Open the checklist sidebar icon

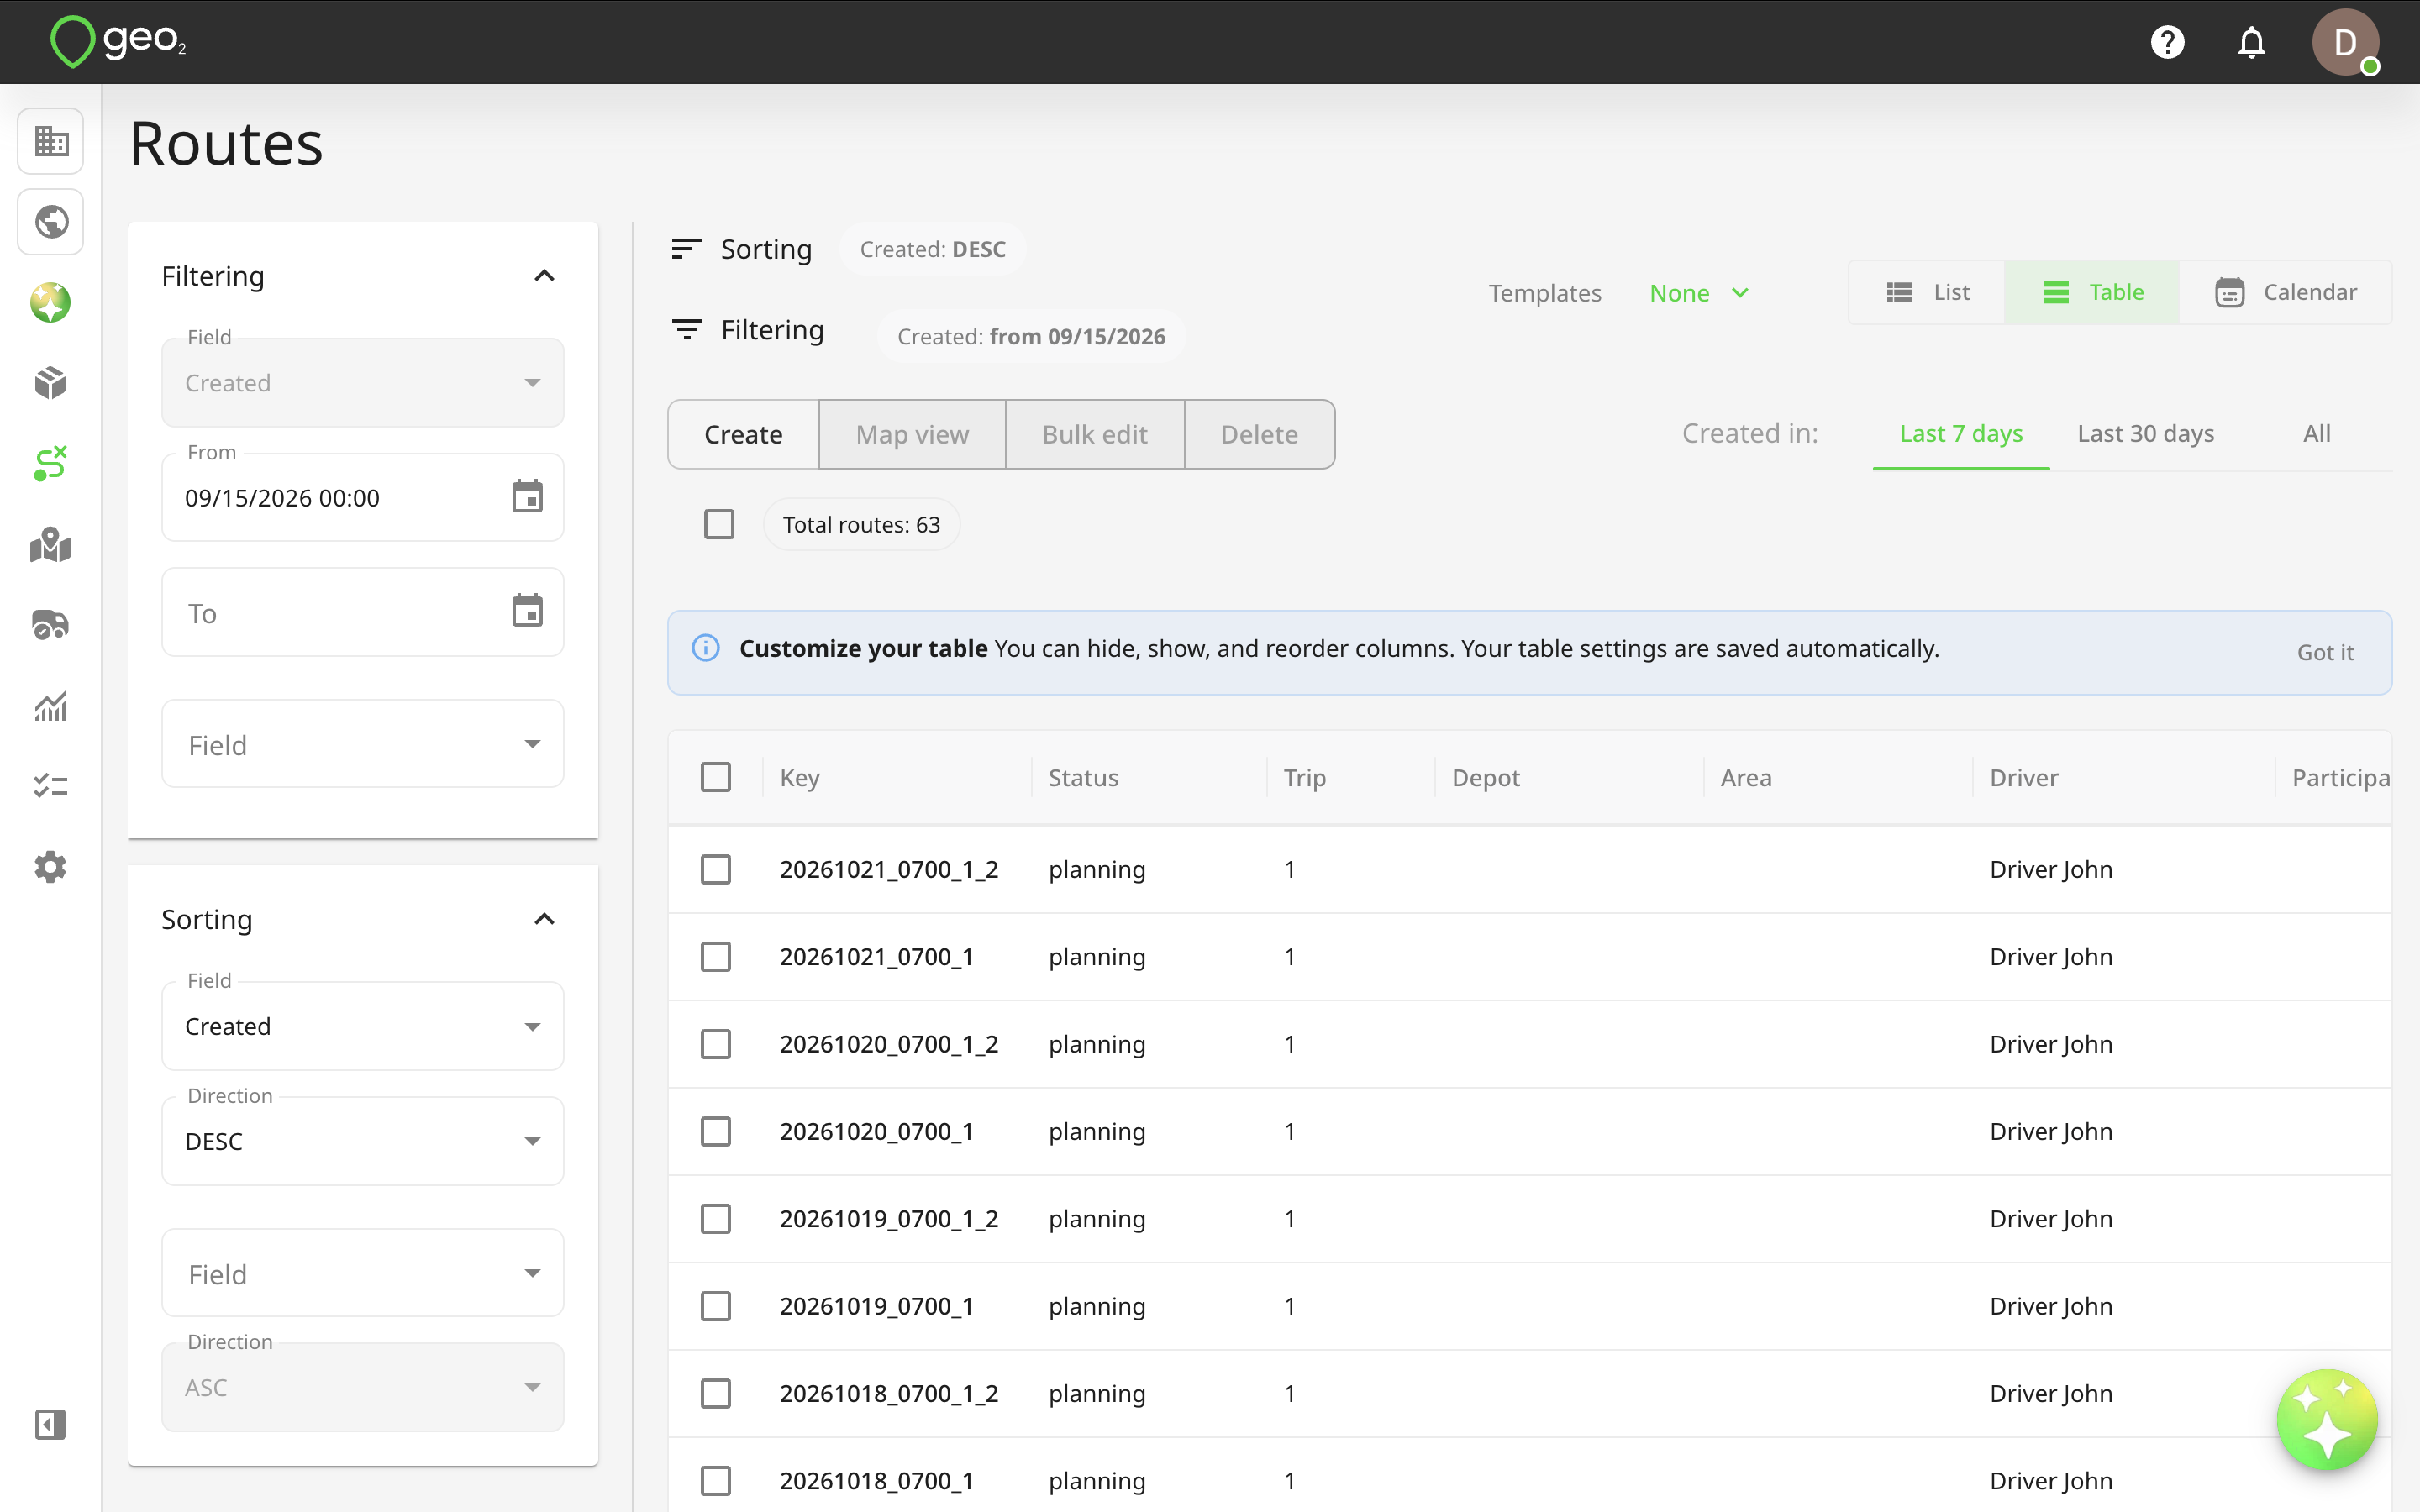[51, 786]
